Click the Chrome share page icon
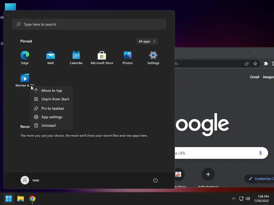The image size is (274, 205). (247, 64)
